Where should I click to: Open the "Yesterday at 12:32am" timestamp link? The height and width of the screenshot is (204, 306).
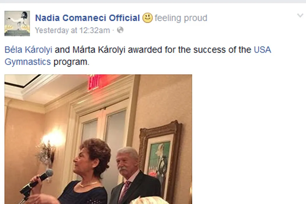coord(72,30)
